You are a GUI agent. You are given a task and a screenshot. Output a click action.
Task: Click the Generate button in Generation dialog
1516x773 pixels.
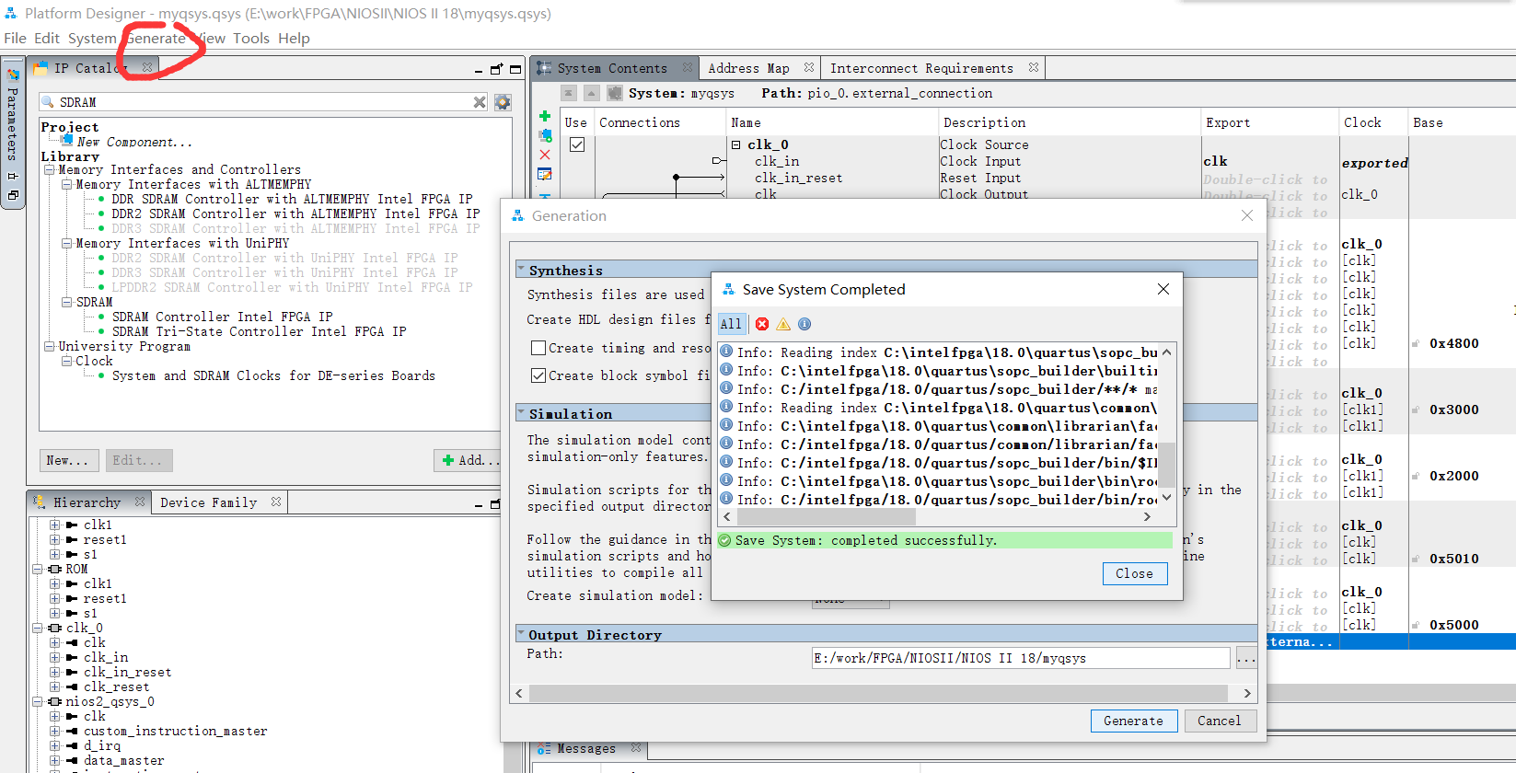pos(1133,721)
